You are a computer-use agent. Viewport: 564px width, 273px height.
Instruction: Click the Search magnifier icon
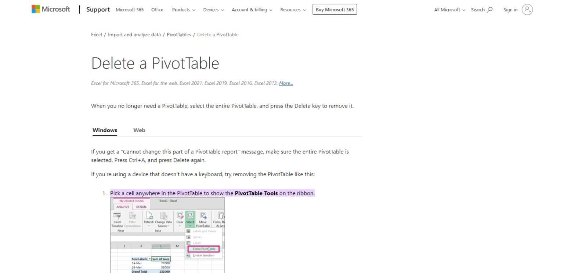(489, 10)
